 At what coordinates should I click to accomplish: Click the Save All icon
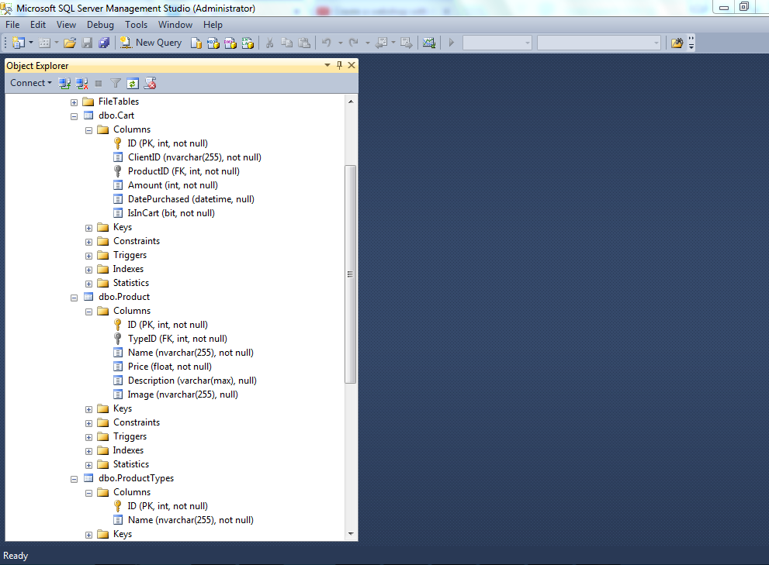click(x=104, y=43)
